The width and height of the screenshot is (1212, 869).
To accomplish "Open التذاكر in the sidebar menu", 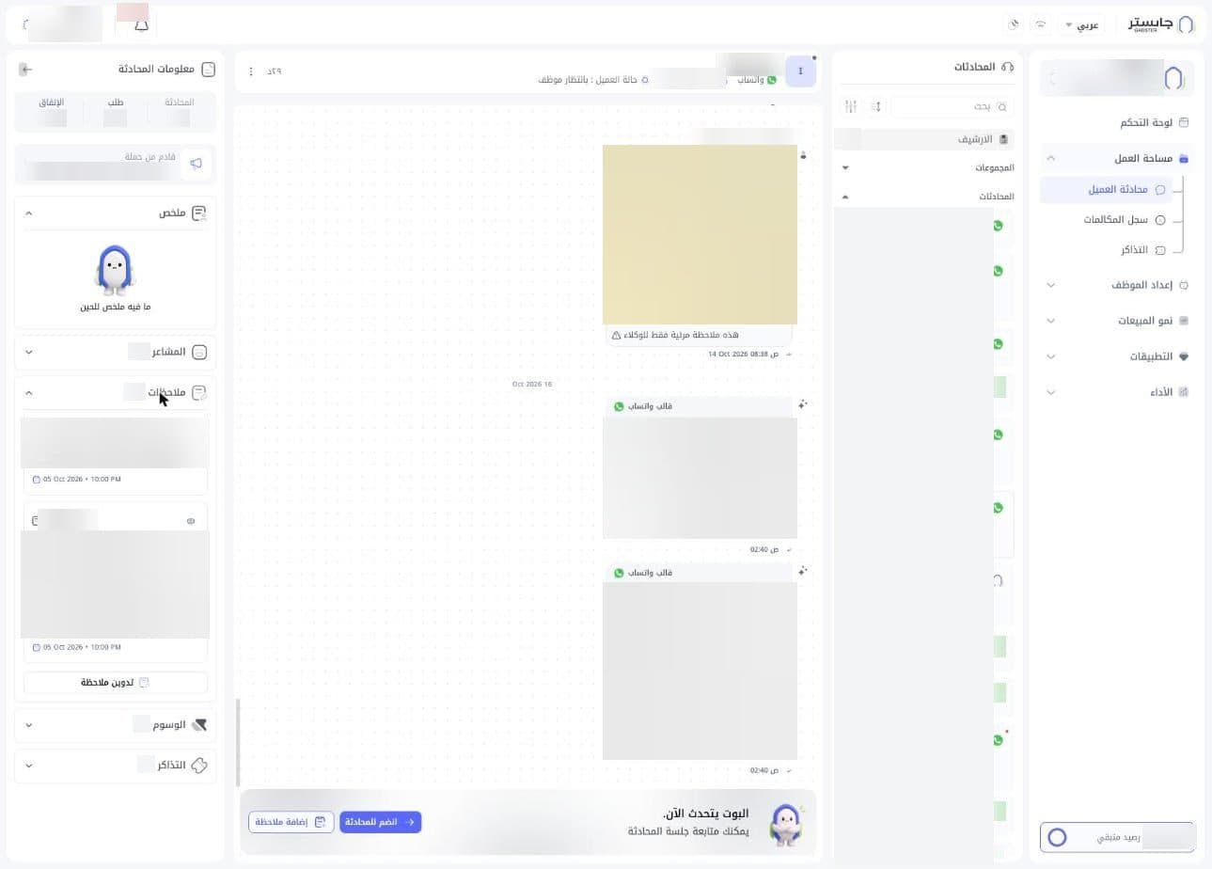I will (x=1142, y=249).
